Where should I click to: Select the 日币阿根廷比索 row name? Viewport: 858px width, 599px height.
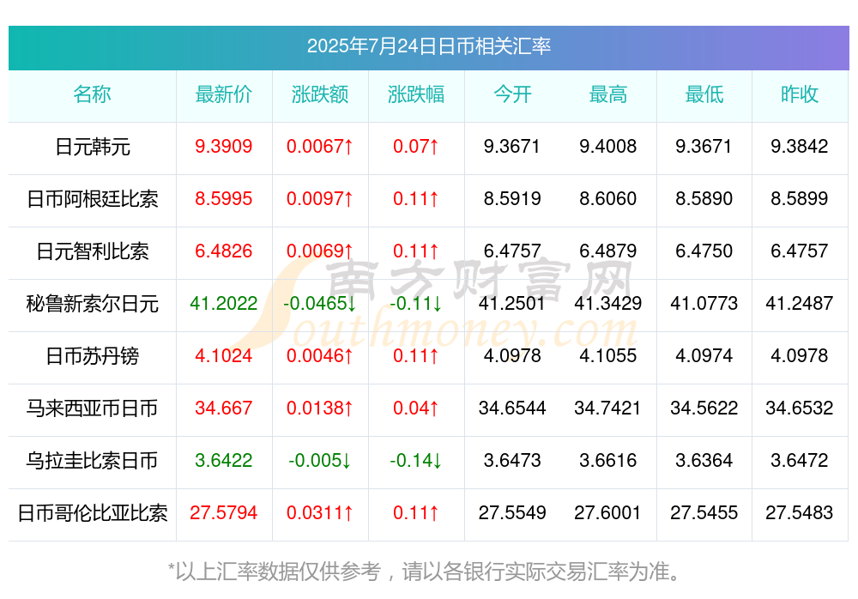93,199
